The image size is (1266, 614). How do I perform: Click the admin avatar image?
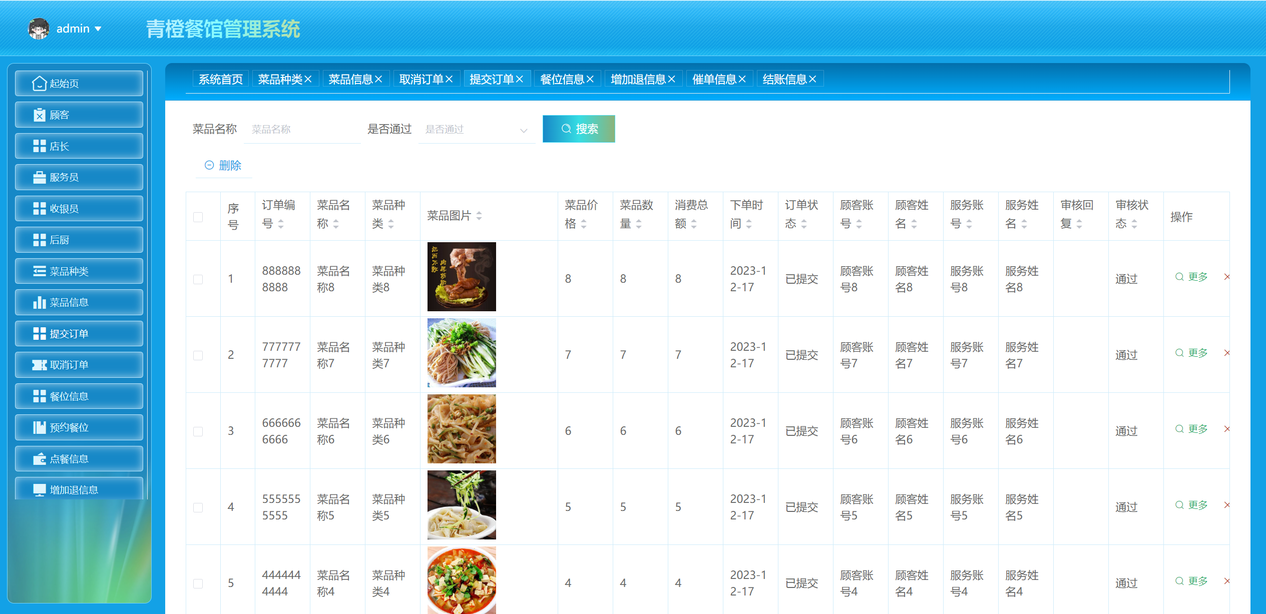39,29
